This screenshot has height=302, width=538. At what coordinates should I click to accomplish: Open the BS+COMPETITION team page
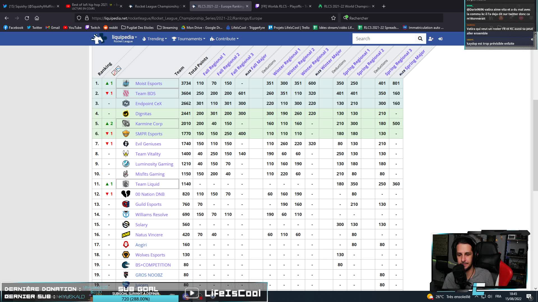[153, 265]
